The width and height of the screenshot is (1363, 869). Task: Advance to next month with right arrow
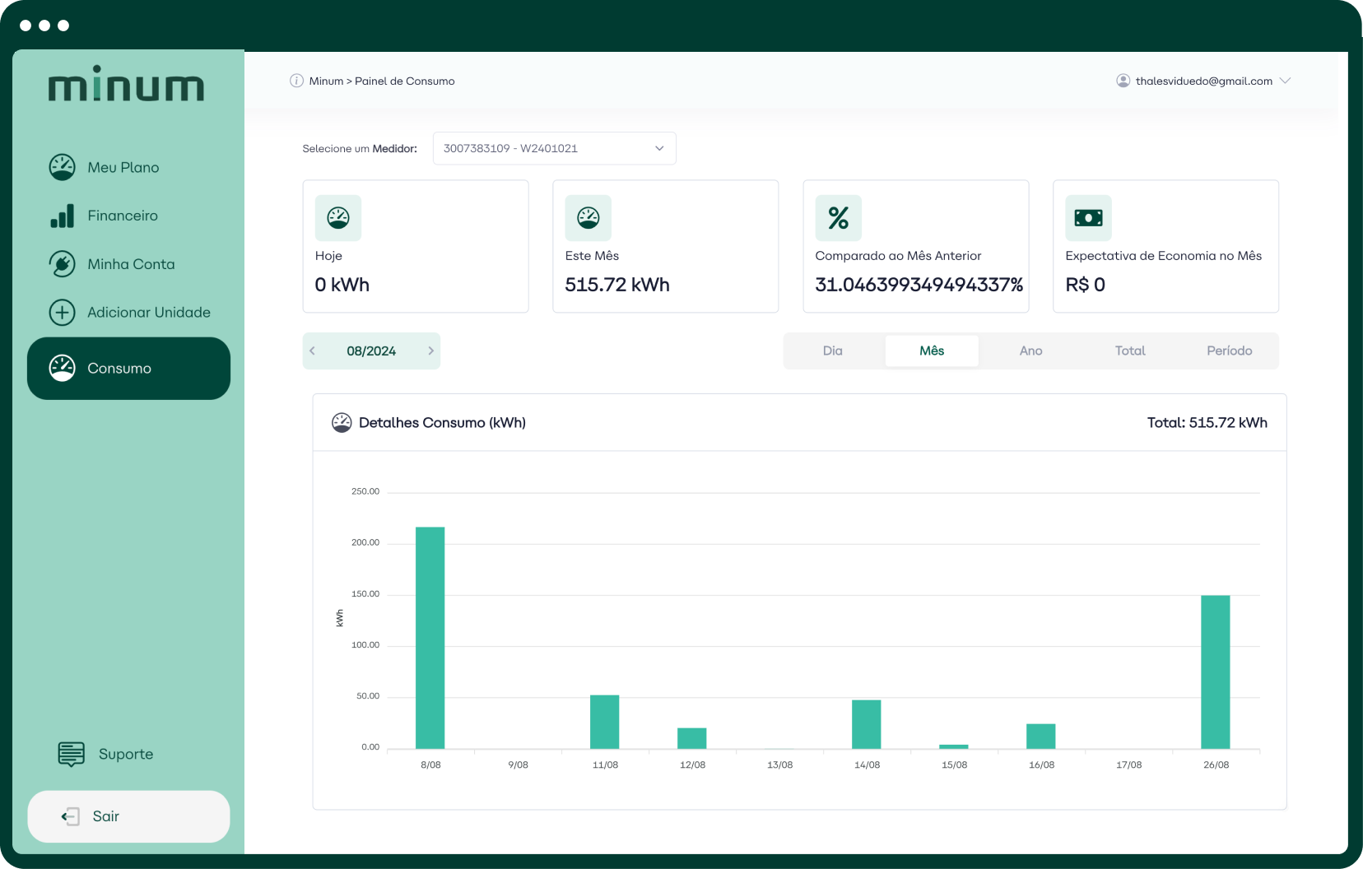click(430, 351)
